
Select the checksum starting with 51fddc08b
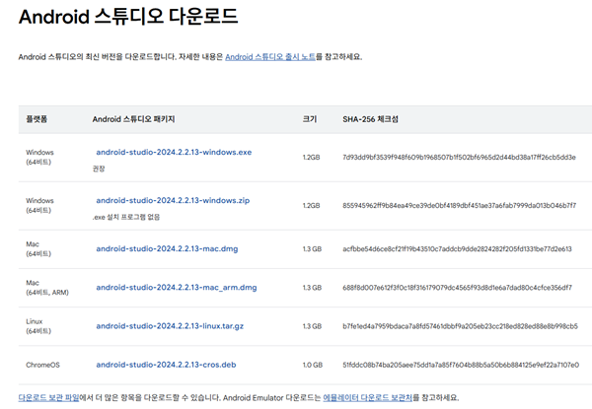click(x=461, y=365)
